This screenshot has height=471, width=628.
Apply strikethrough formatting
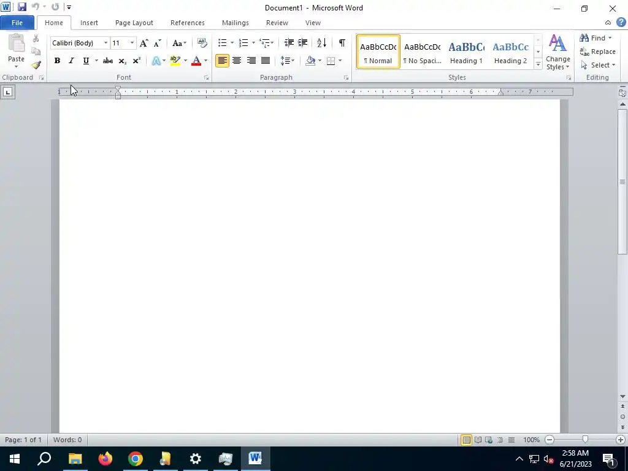point(108,61)
